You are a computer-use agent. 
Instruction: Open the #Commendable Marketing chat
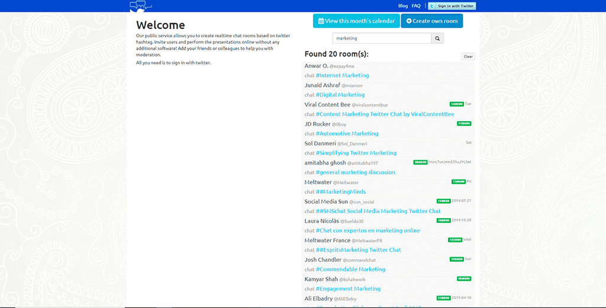350,269
